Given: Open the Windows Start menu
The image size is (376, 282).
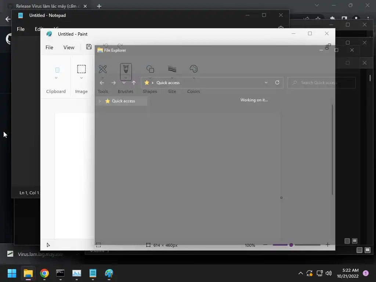Looking at the screenshot, I should pyautogui.click(x=12, y=273).
